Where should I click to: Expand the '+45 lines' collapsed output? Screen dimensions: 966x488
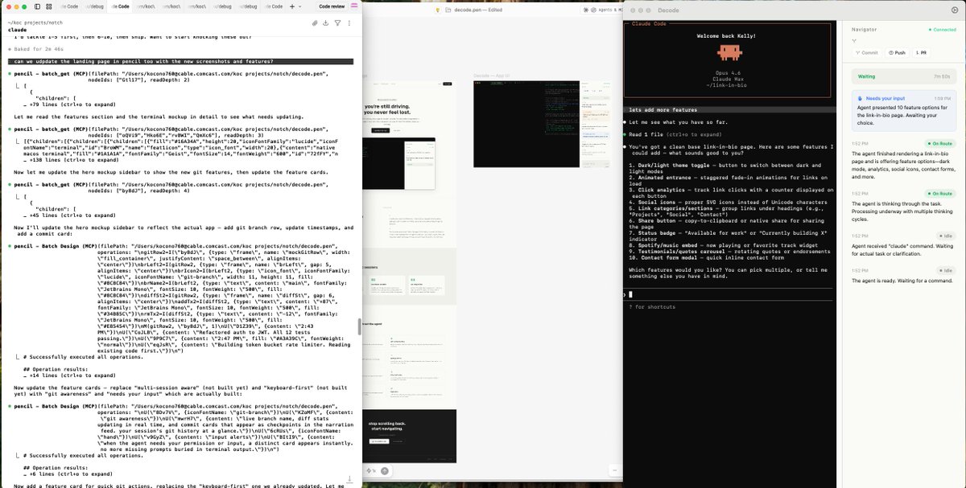[69, 215]
